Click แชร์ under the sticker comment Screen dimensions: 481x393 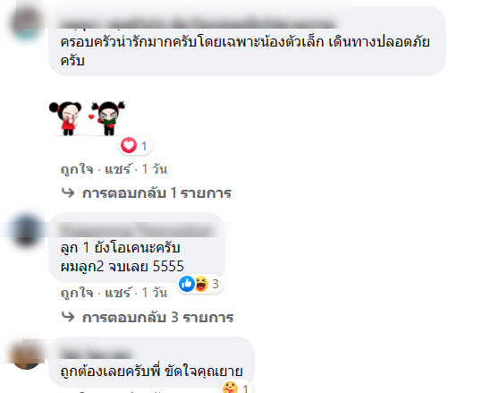pyautogui.click(x=118, y=169)
